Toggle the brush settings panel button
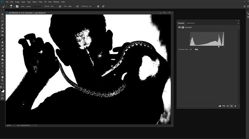This screenshot has height=139, width=249. (17, 6)
